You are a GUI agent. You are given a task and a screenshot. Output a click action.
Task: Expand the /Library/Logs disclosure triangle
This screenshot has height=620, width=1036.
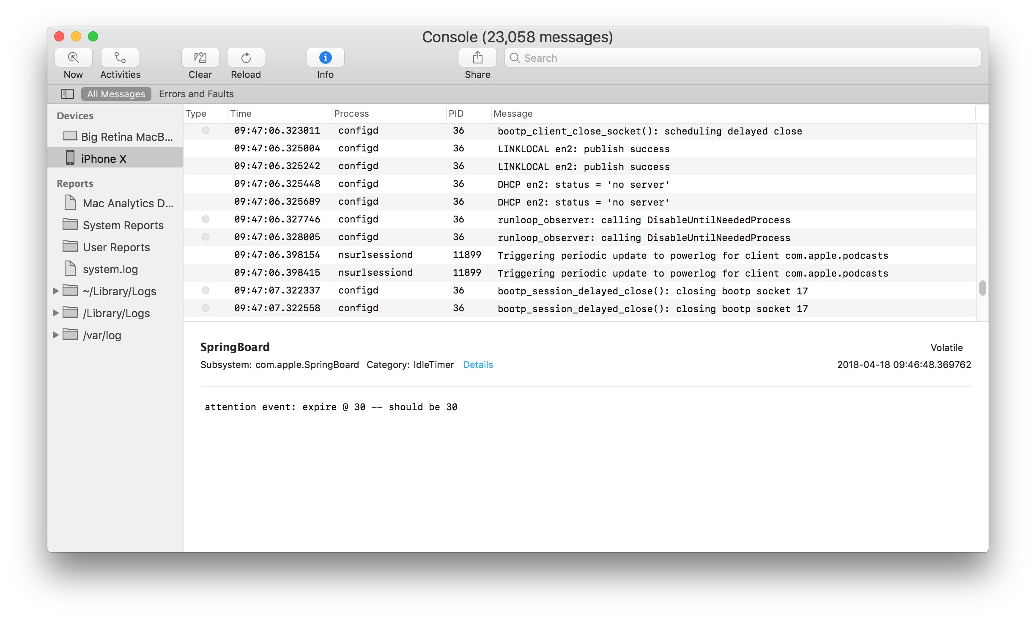click(x=55, y=313)
